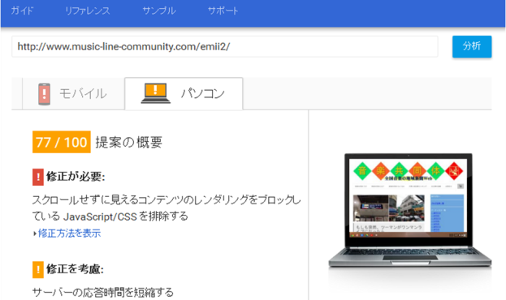
Task: Click the 修正を考慮: heading text
Action: [x=75, y=269]
